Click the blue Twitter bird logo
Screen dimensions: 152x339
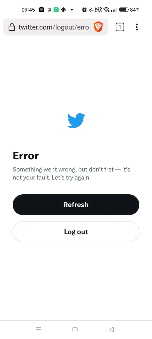click(x=76, y=121)
